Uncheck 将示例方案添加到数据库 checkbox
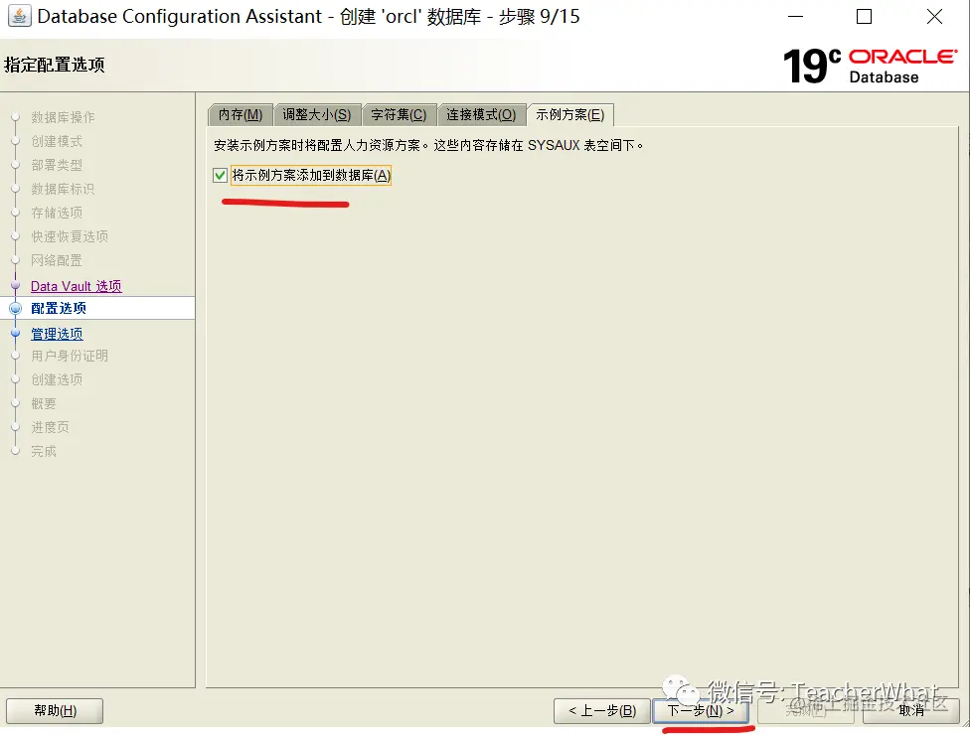The width and height of the screenshot is (970, 735). 220,176
